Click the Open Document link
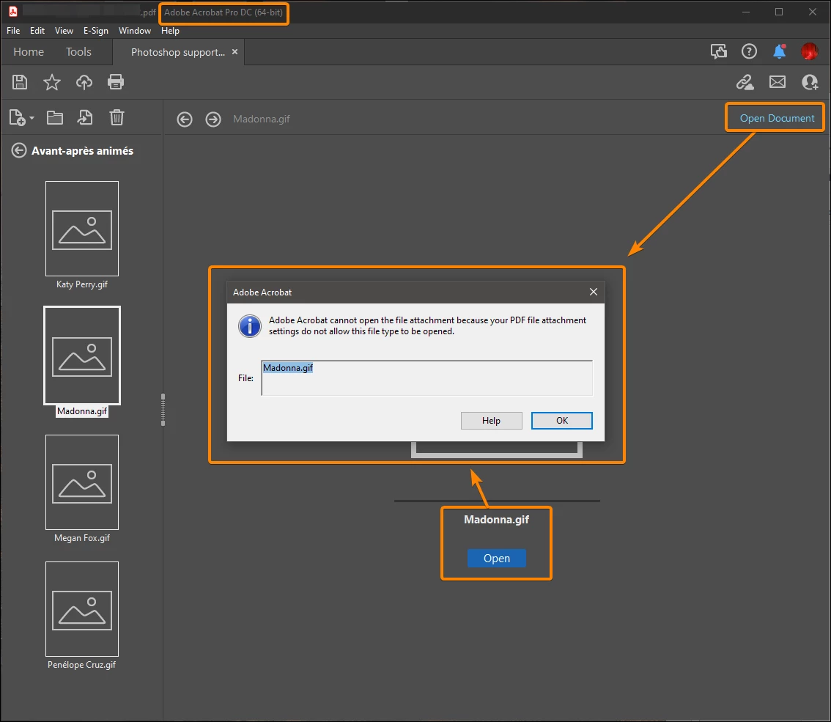Viewport: 831px width, 722px height. pos(777,118)
